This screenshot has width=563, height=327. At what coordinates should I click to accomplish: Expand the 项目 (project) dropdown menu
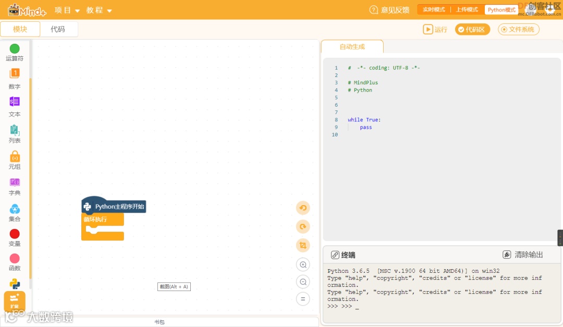coord(67,10)
